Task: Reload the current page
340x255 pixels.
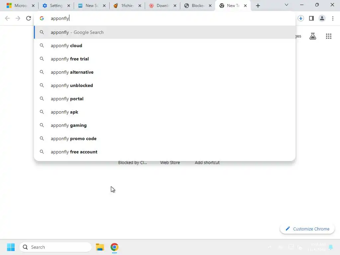Action: [x=29, y=18]
